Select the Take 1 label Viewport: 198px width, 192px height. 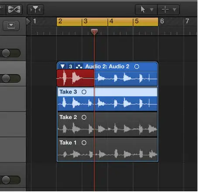click(x=68, y=143)
